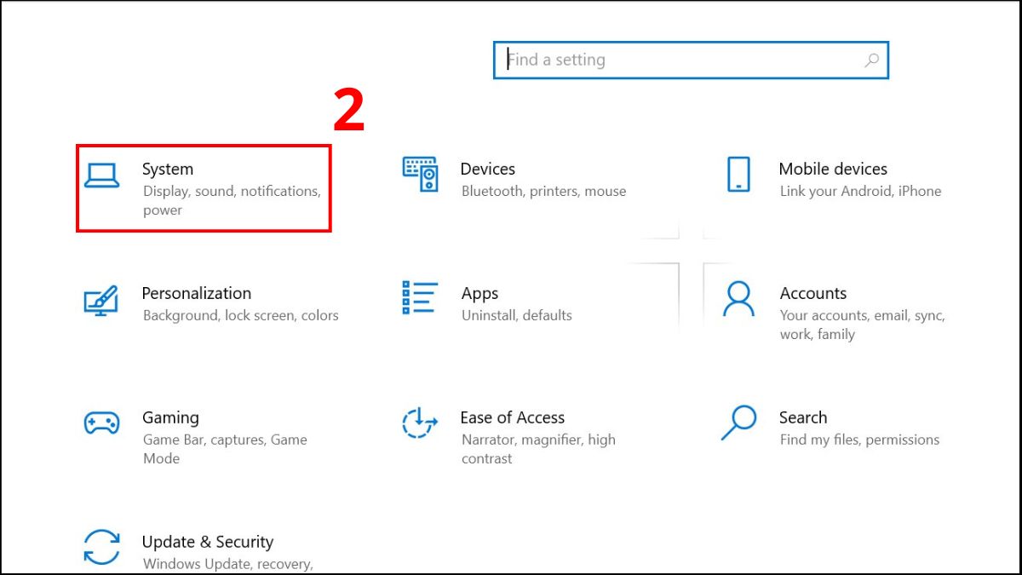
Task: Open Personalization settings
Action: pos(196,293)
